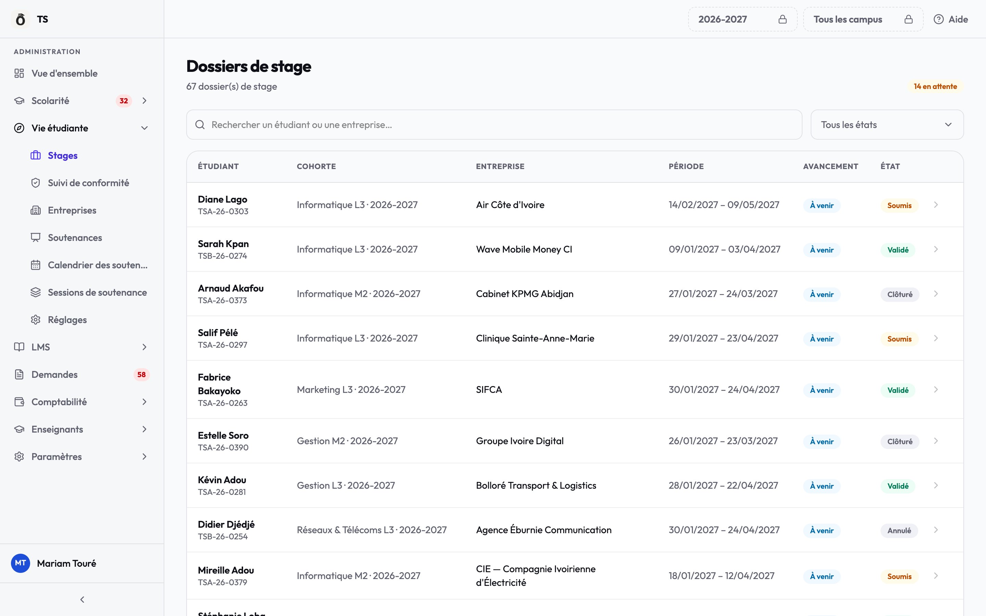Click the LMS book icon
Image resolution: width=986 pixels, height=616 pixels.
tap(19, 347)
